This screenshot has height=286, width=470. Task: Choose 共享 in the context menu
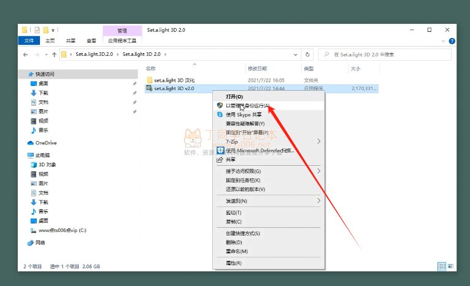click(269, 160)
